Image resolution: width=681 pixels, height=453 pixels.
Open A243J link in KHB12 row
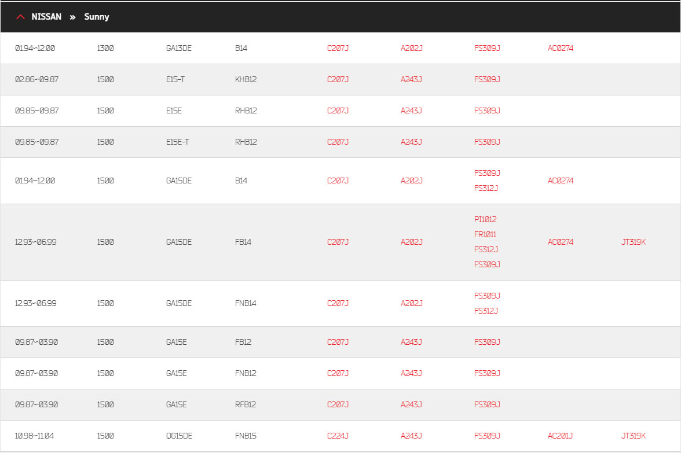point(411,79)
